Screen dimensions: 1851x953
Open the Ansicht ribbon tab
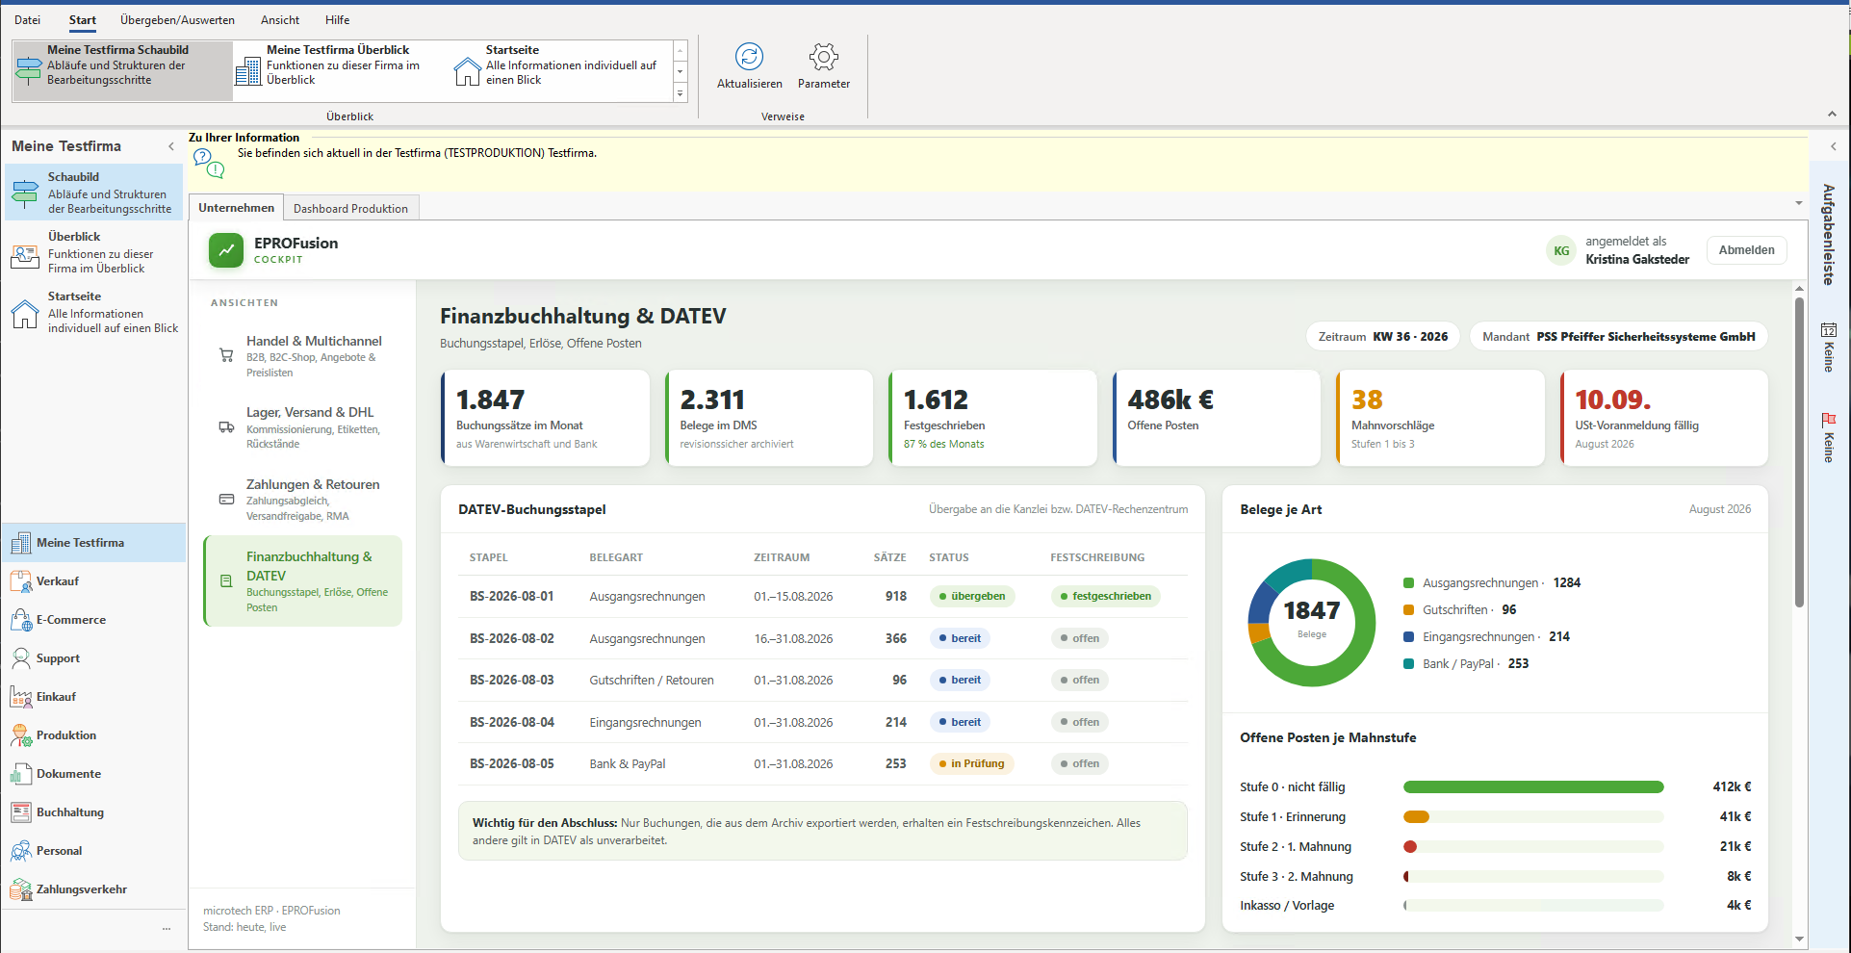[x=280, y=19]
